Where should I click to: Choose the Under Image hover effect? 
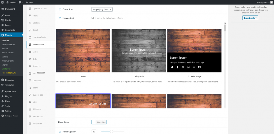pyautogui.click(x=194, y=51)
